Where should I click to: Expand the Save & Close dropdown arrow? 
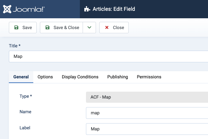click(89, 27)
